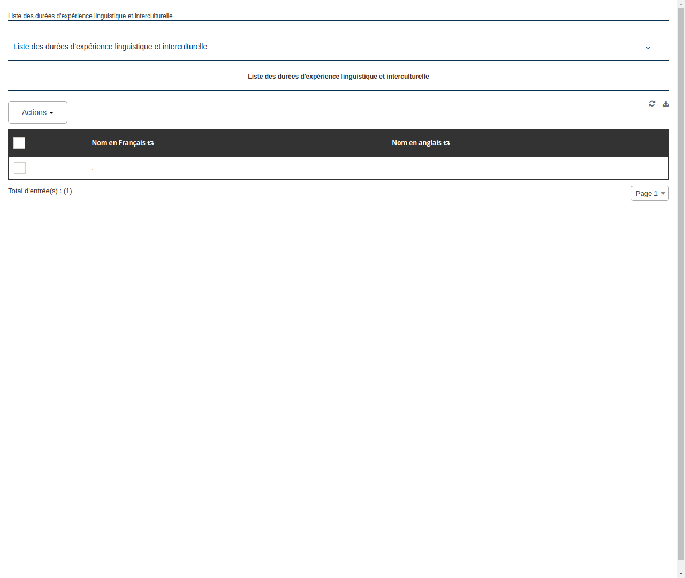This screenshot has height=578, width=685.
Task: Click the Total d'entrée(s) label
Action: point(40,191)
